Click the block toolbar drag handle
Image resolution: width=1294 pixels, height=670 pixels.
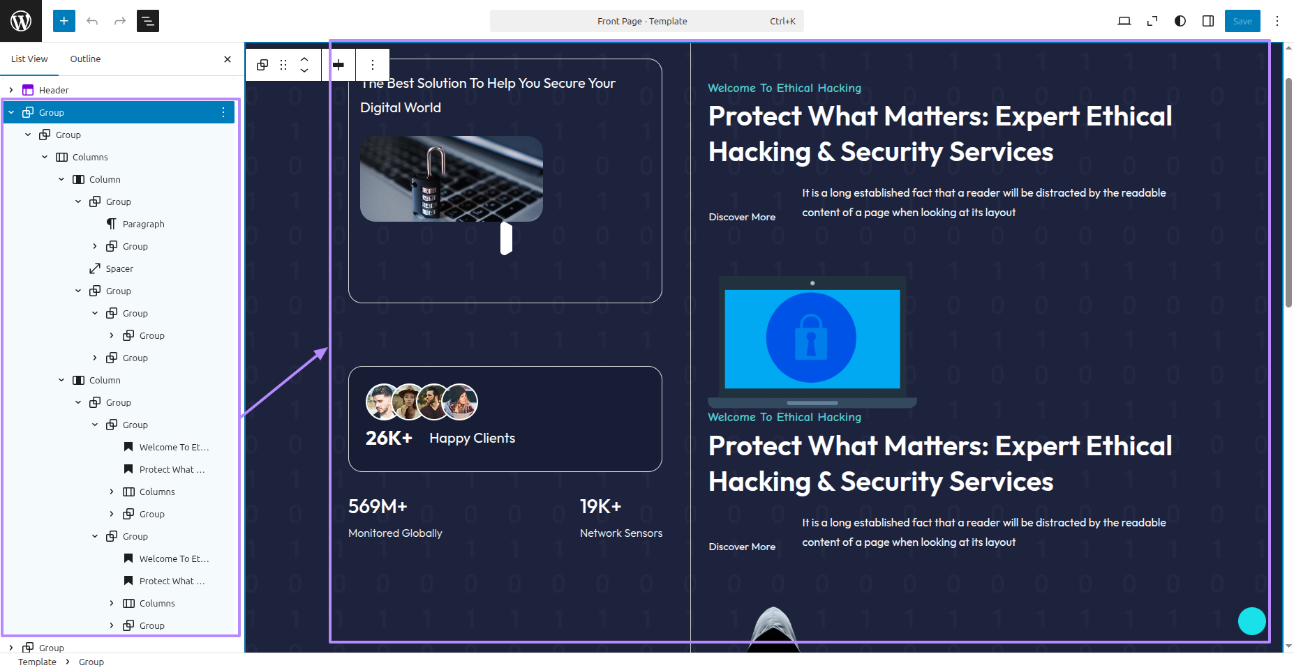coord(283,65)
